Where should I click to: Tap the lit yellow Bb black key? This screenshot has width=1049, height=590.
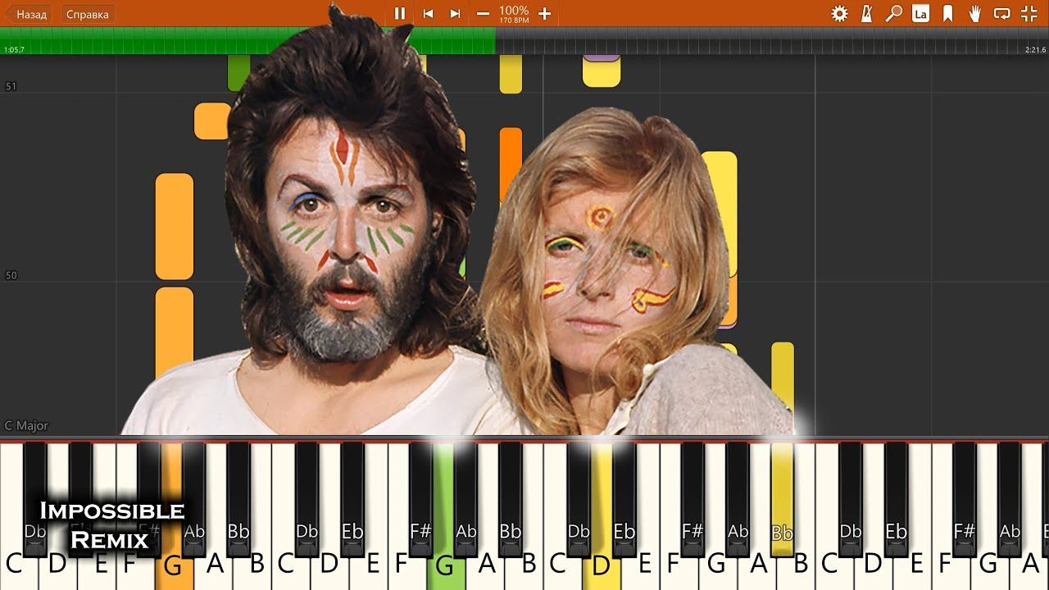tap(782, 498)
